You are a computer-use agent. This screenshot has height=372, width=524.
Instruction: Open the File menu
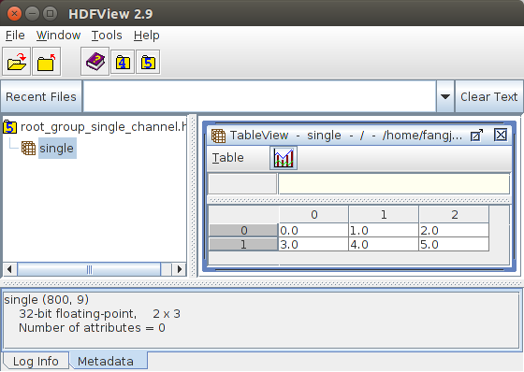click(15, 36)
